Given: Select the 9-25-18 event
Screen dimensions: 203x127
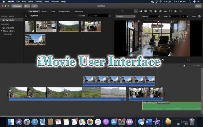Looking at the screenshot, I should (x=8, y=34).
